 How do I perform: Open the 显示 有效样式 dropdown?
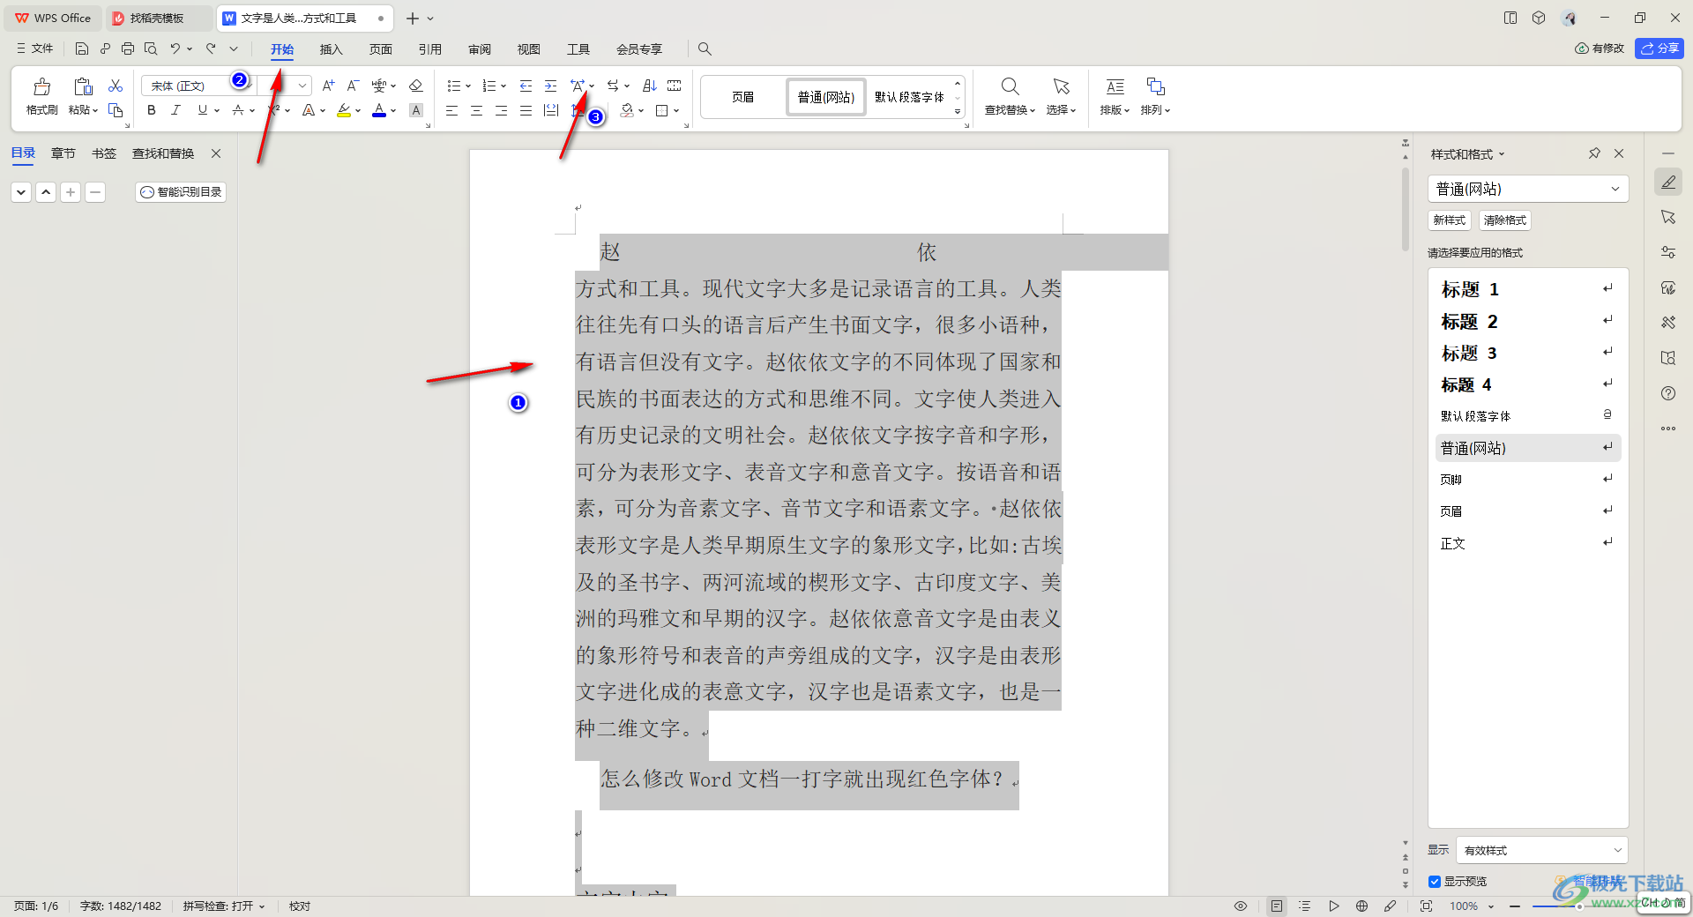click(1541, 850)
